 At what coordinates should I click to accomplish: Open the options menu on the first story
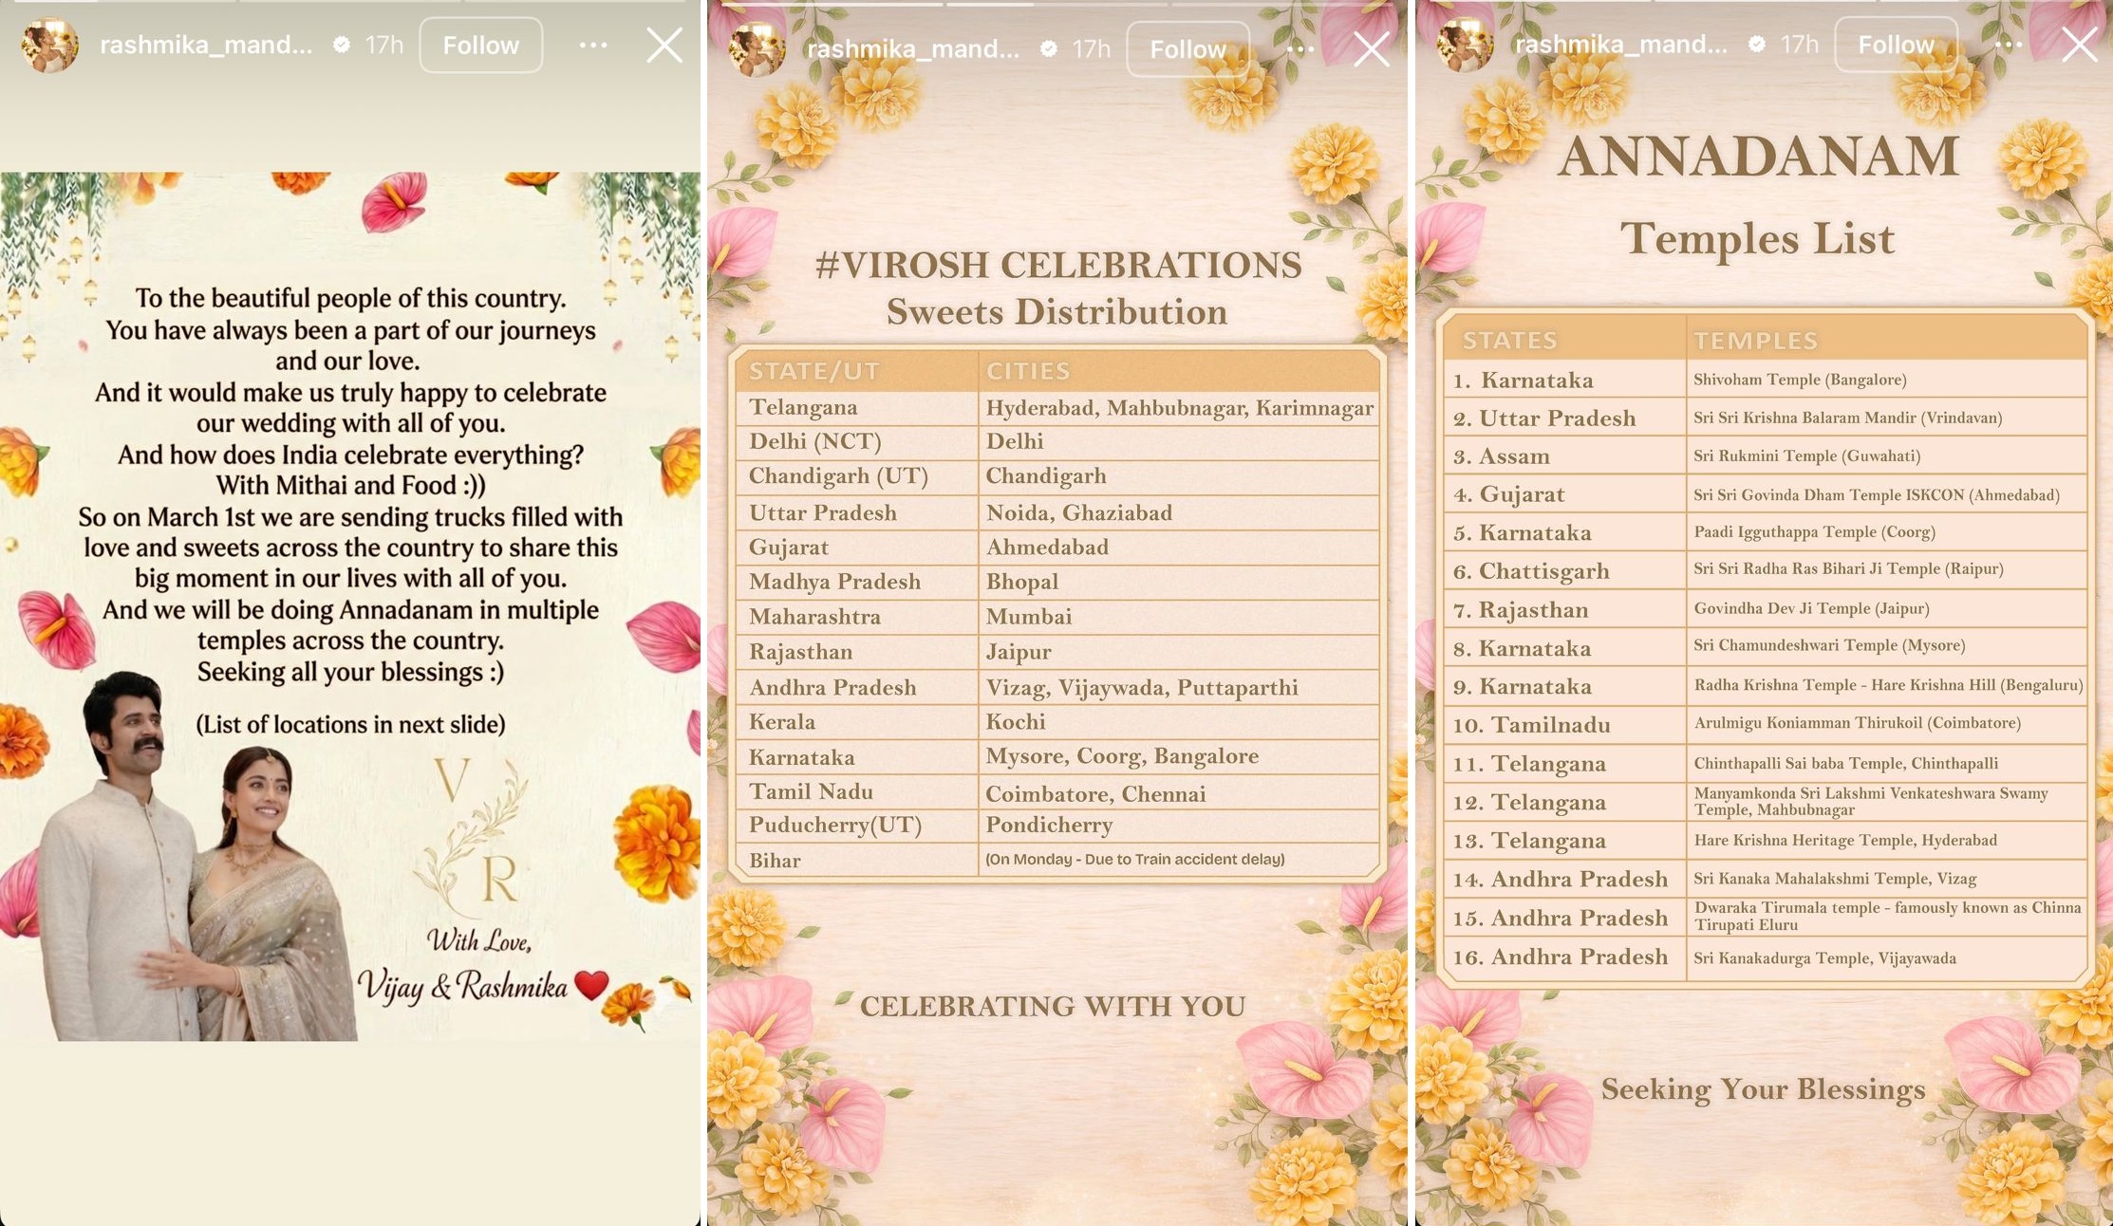click(593, 44)
